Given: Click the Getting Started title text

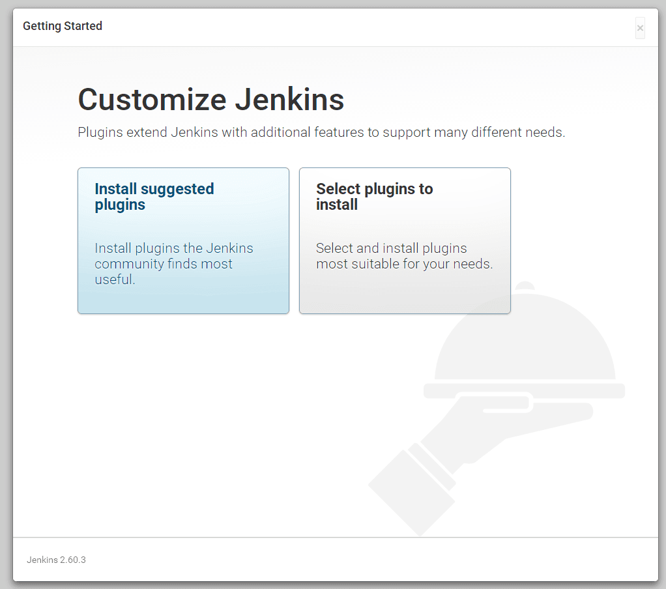Looking at the screenshot, I should pos(63,26).
